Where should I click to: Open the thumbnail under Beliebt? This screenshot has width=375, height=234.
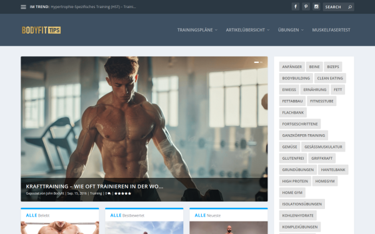pos(60,228)
